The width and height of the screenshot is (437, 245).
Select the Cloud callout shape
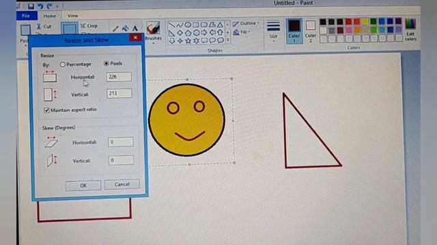tap(220, 41)
